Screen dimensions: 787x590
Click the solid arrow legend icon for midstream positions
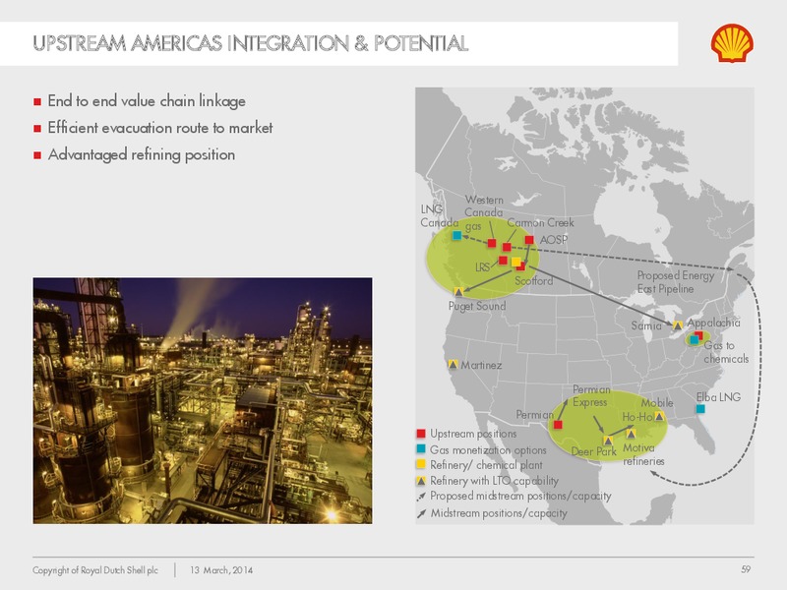[x=421, y=513]
